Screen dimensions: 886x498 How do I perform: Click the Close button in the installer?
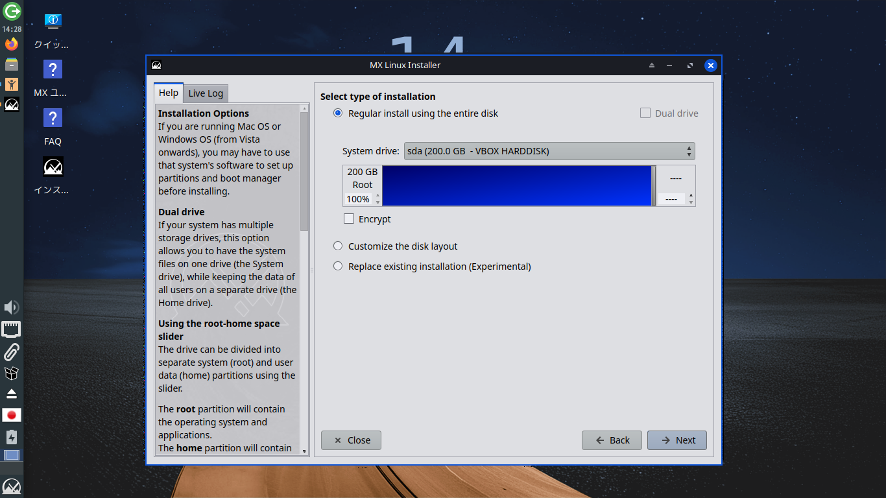coord(351,440)
